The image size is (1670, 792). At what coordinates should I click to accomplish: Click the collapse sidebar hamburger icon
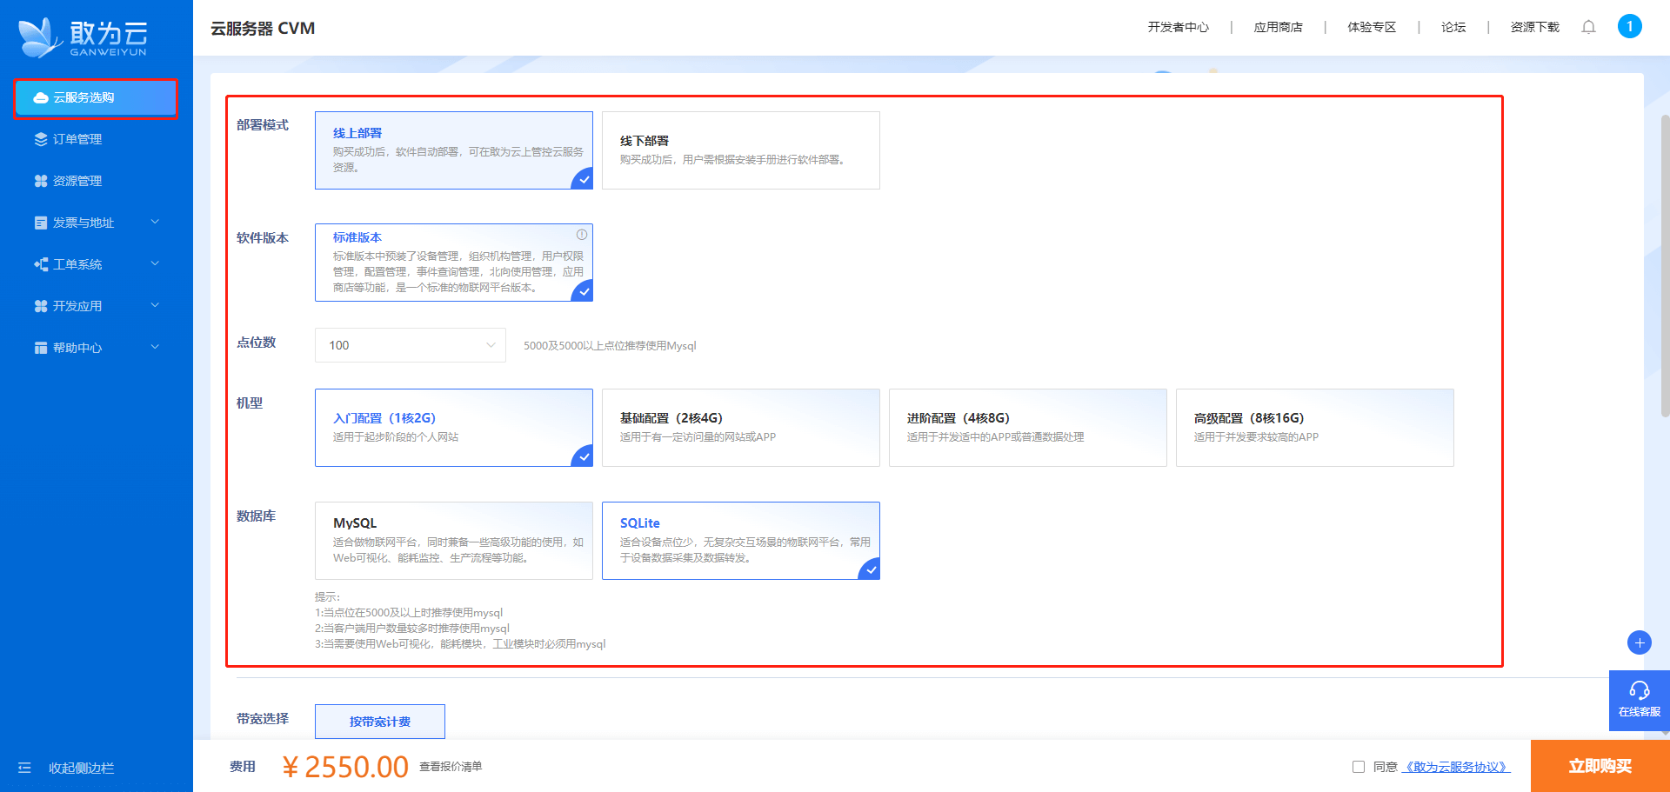click(x=24, y=768)
